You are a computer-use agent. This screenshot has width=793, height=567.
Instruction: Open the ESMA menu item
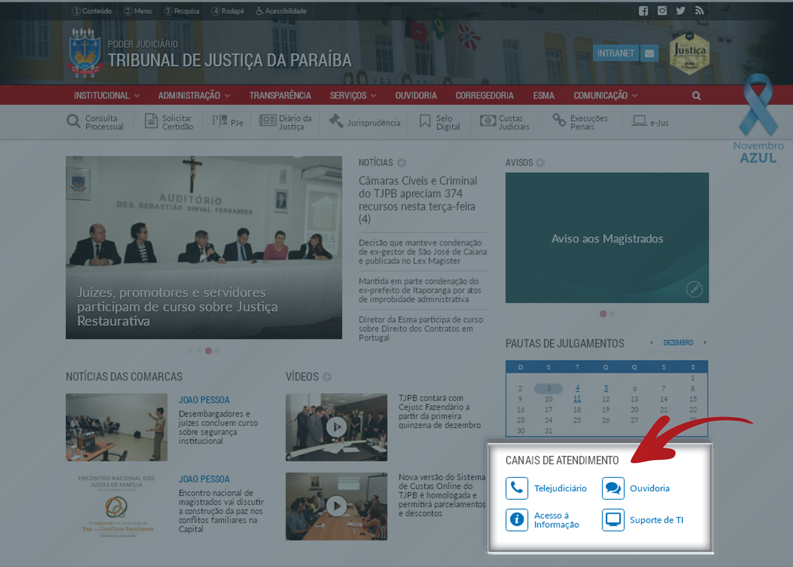[544, 95]
